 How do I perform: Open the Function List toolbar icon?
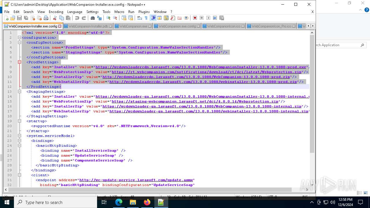click(173, 18)
